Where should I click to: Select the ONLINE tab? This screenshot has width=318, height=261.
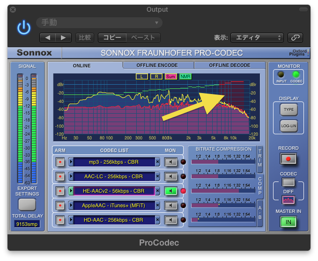coord(82,65)
